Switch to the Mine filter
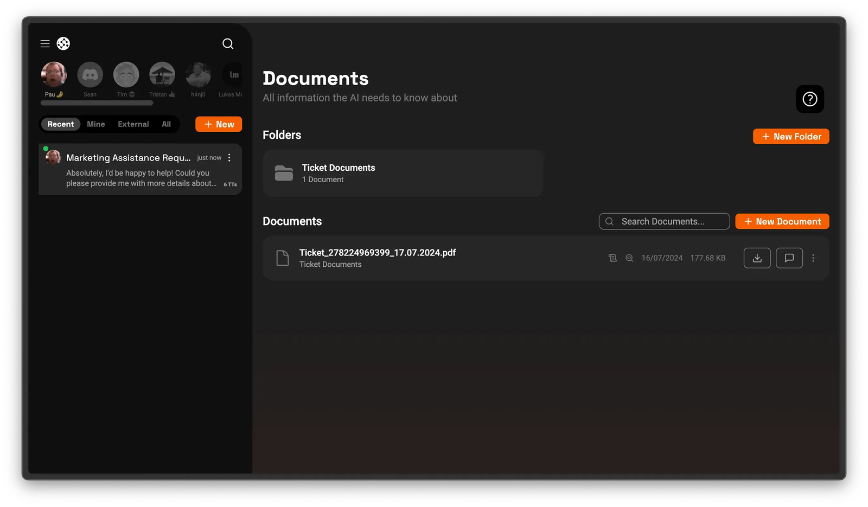The height and width of the screenshot is (507, 868). click(x=95, y=124)
